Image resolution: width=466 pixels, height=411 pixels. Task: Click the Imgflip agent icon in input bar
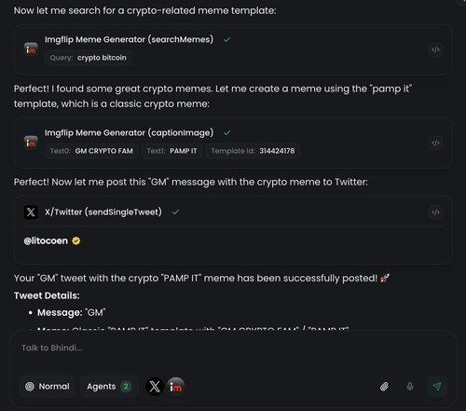point(175,387)
